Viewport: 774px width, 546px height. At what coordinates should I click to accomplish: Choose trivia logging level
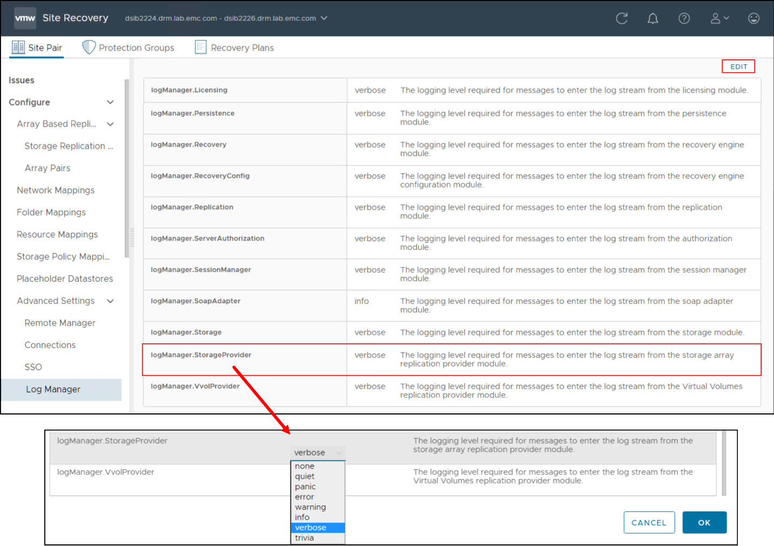click(317, 538)
